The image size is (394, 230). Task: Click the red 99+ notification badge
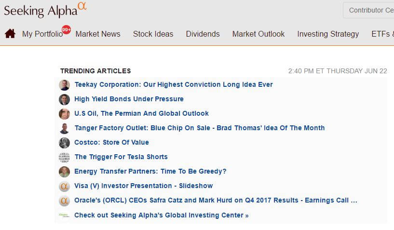[67, 30]
